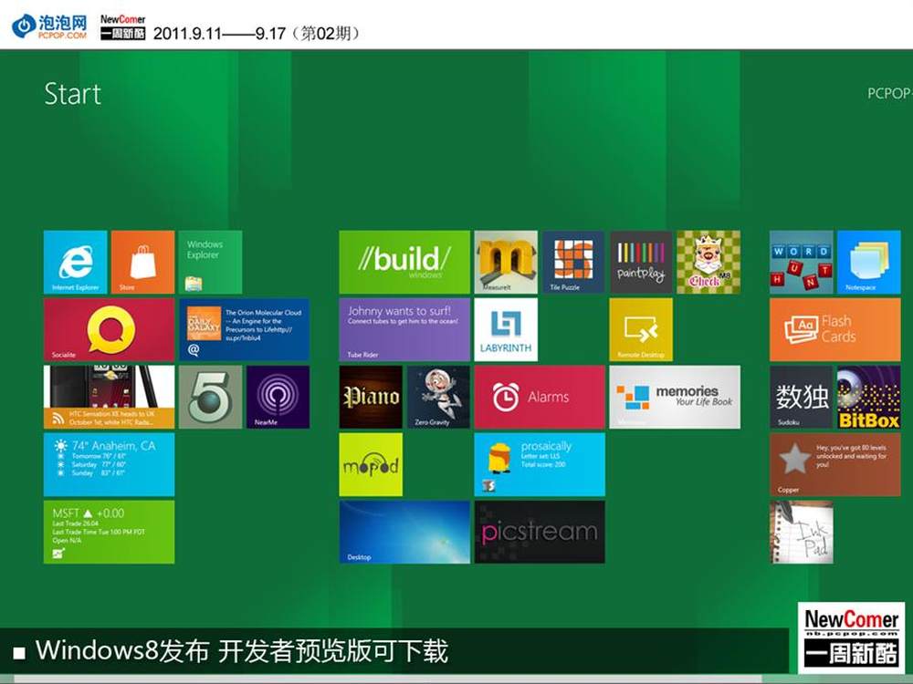Viewport: 913px width, 684px height.
Task: Launch the MeasureIt tile
Action: (506, 263)
